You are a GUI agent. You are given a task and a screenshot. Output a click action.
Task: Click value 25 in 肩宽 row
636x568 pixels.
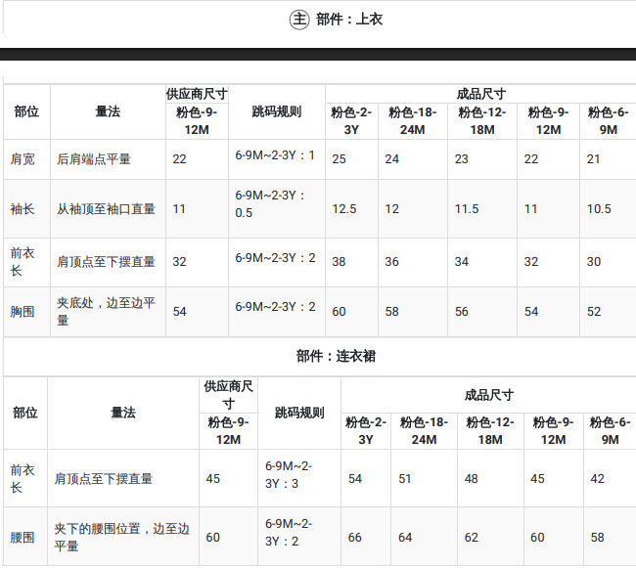tap(339, 158)
